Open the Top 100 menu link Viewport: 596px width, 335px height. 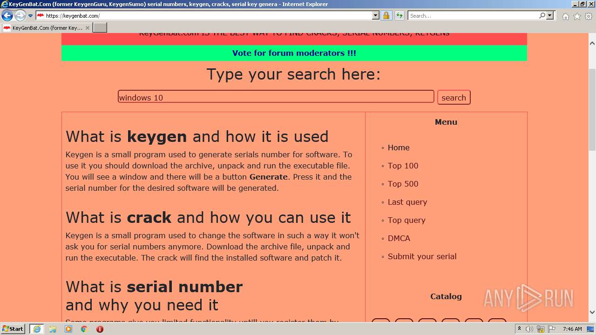[x=403, y=166]
